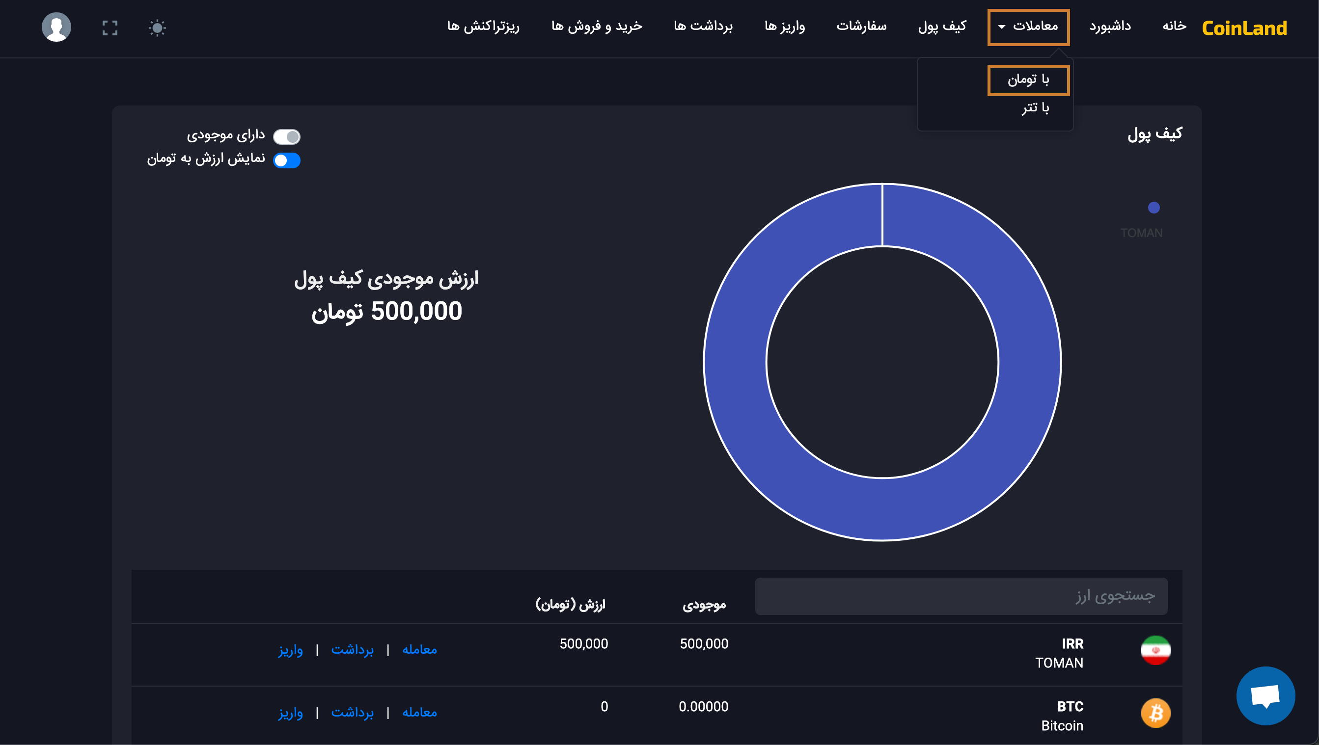Viewport: 1319px width, 745px height.
Task: Click the orange Bitcoin coin icon
Action: click(1155, 713)
